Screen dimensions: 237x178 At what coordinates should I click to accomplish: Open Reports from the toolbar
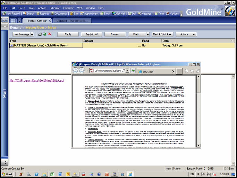(43, 14)
